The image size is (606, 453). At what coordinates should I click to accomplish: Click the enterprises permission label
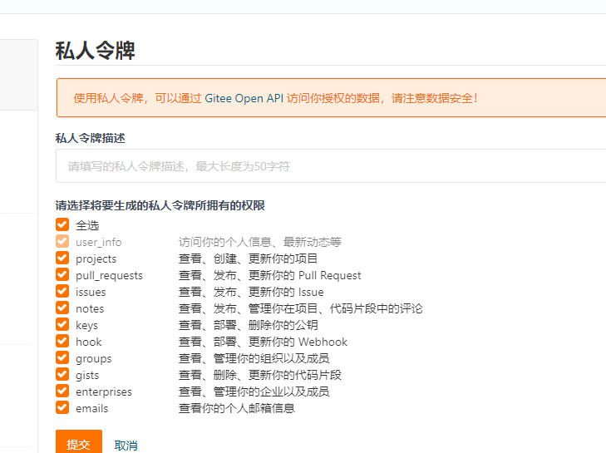coord(104,392)
